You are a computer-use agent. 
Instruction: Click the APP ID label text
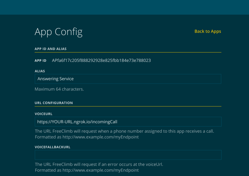coord(40,60)
